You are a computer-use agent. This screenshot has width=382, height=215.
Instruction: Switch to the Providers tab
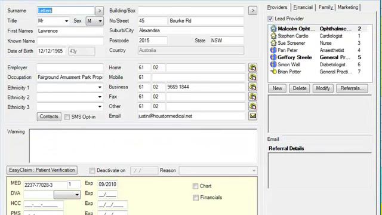pos(277,7)
